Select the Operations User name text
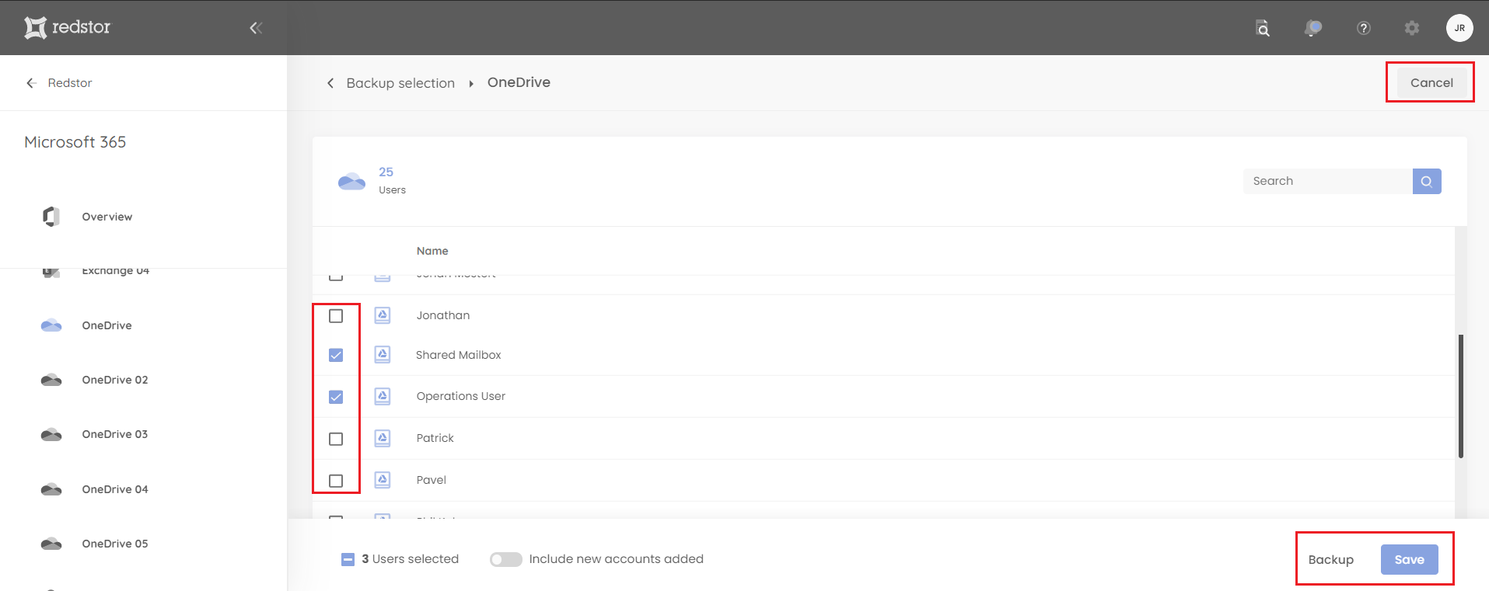The width and height of the screenshot is (1489, 591). coord(461,396)
